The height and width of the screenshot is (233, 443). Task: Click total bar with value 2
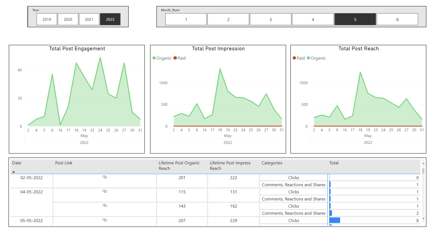tap(331, 213)
